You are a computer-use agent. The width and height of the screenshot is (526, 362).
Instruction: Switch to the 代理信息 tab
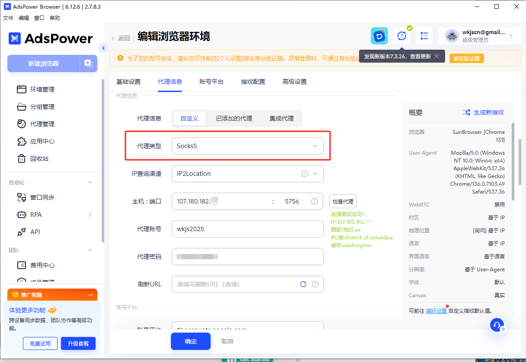[170, 82]
